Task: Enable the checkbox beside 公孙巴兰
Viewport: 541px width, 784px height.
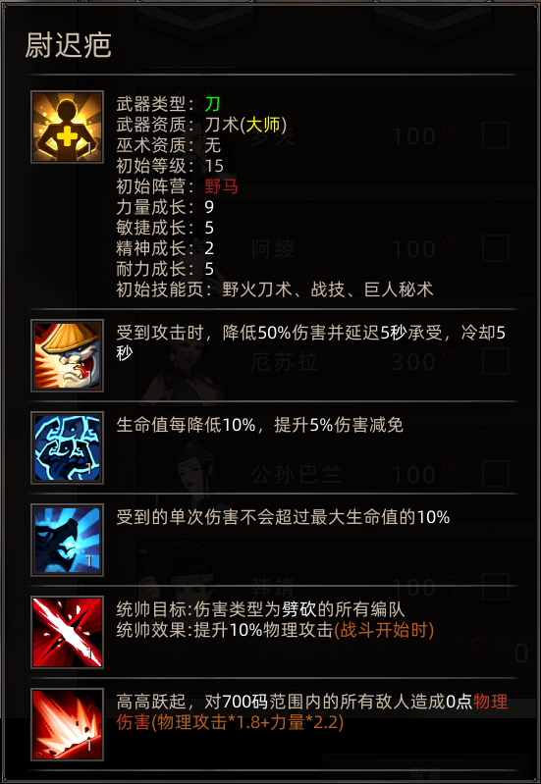Action: pos(496,474)
